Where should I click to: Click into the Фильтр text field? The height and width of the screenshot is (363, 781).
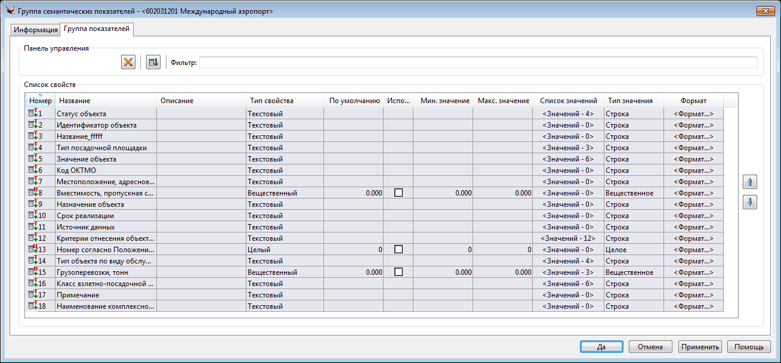coord(478,63)
